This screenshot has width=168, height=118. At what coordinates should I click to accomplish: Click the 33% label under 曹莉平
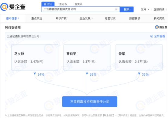(x=93, y=74)
